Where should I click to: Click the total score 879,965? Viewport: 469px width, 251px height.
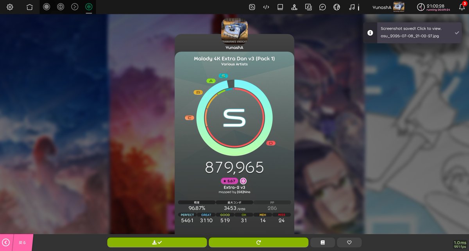pos(234,167)
